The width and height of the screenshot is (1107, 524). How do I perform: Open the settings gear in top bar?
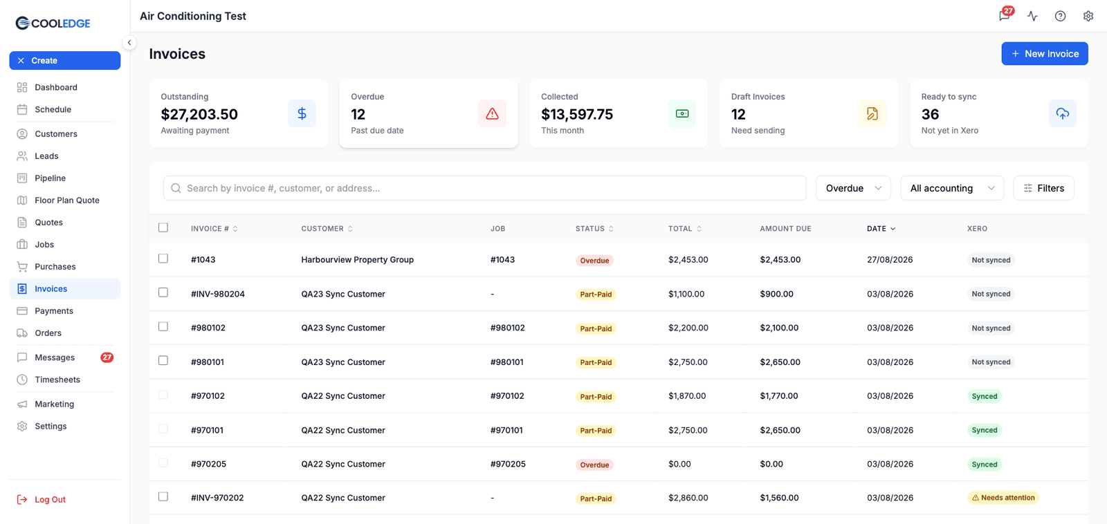1088,16
